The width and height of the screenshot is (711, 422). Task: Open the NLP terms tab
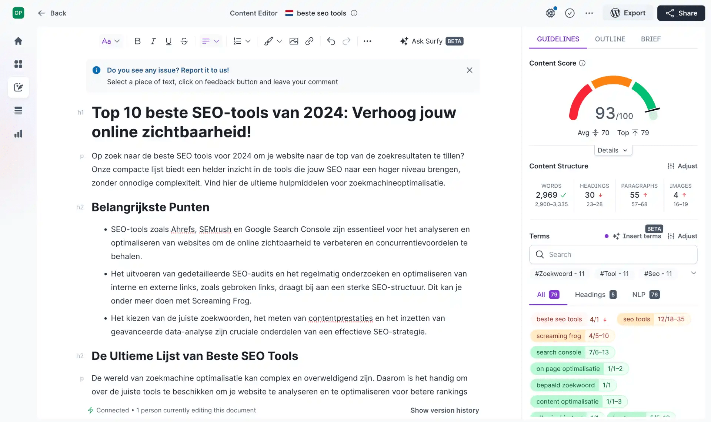tap(645, 295)
